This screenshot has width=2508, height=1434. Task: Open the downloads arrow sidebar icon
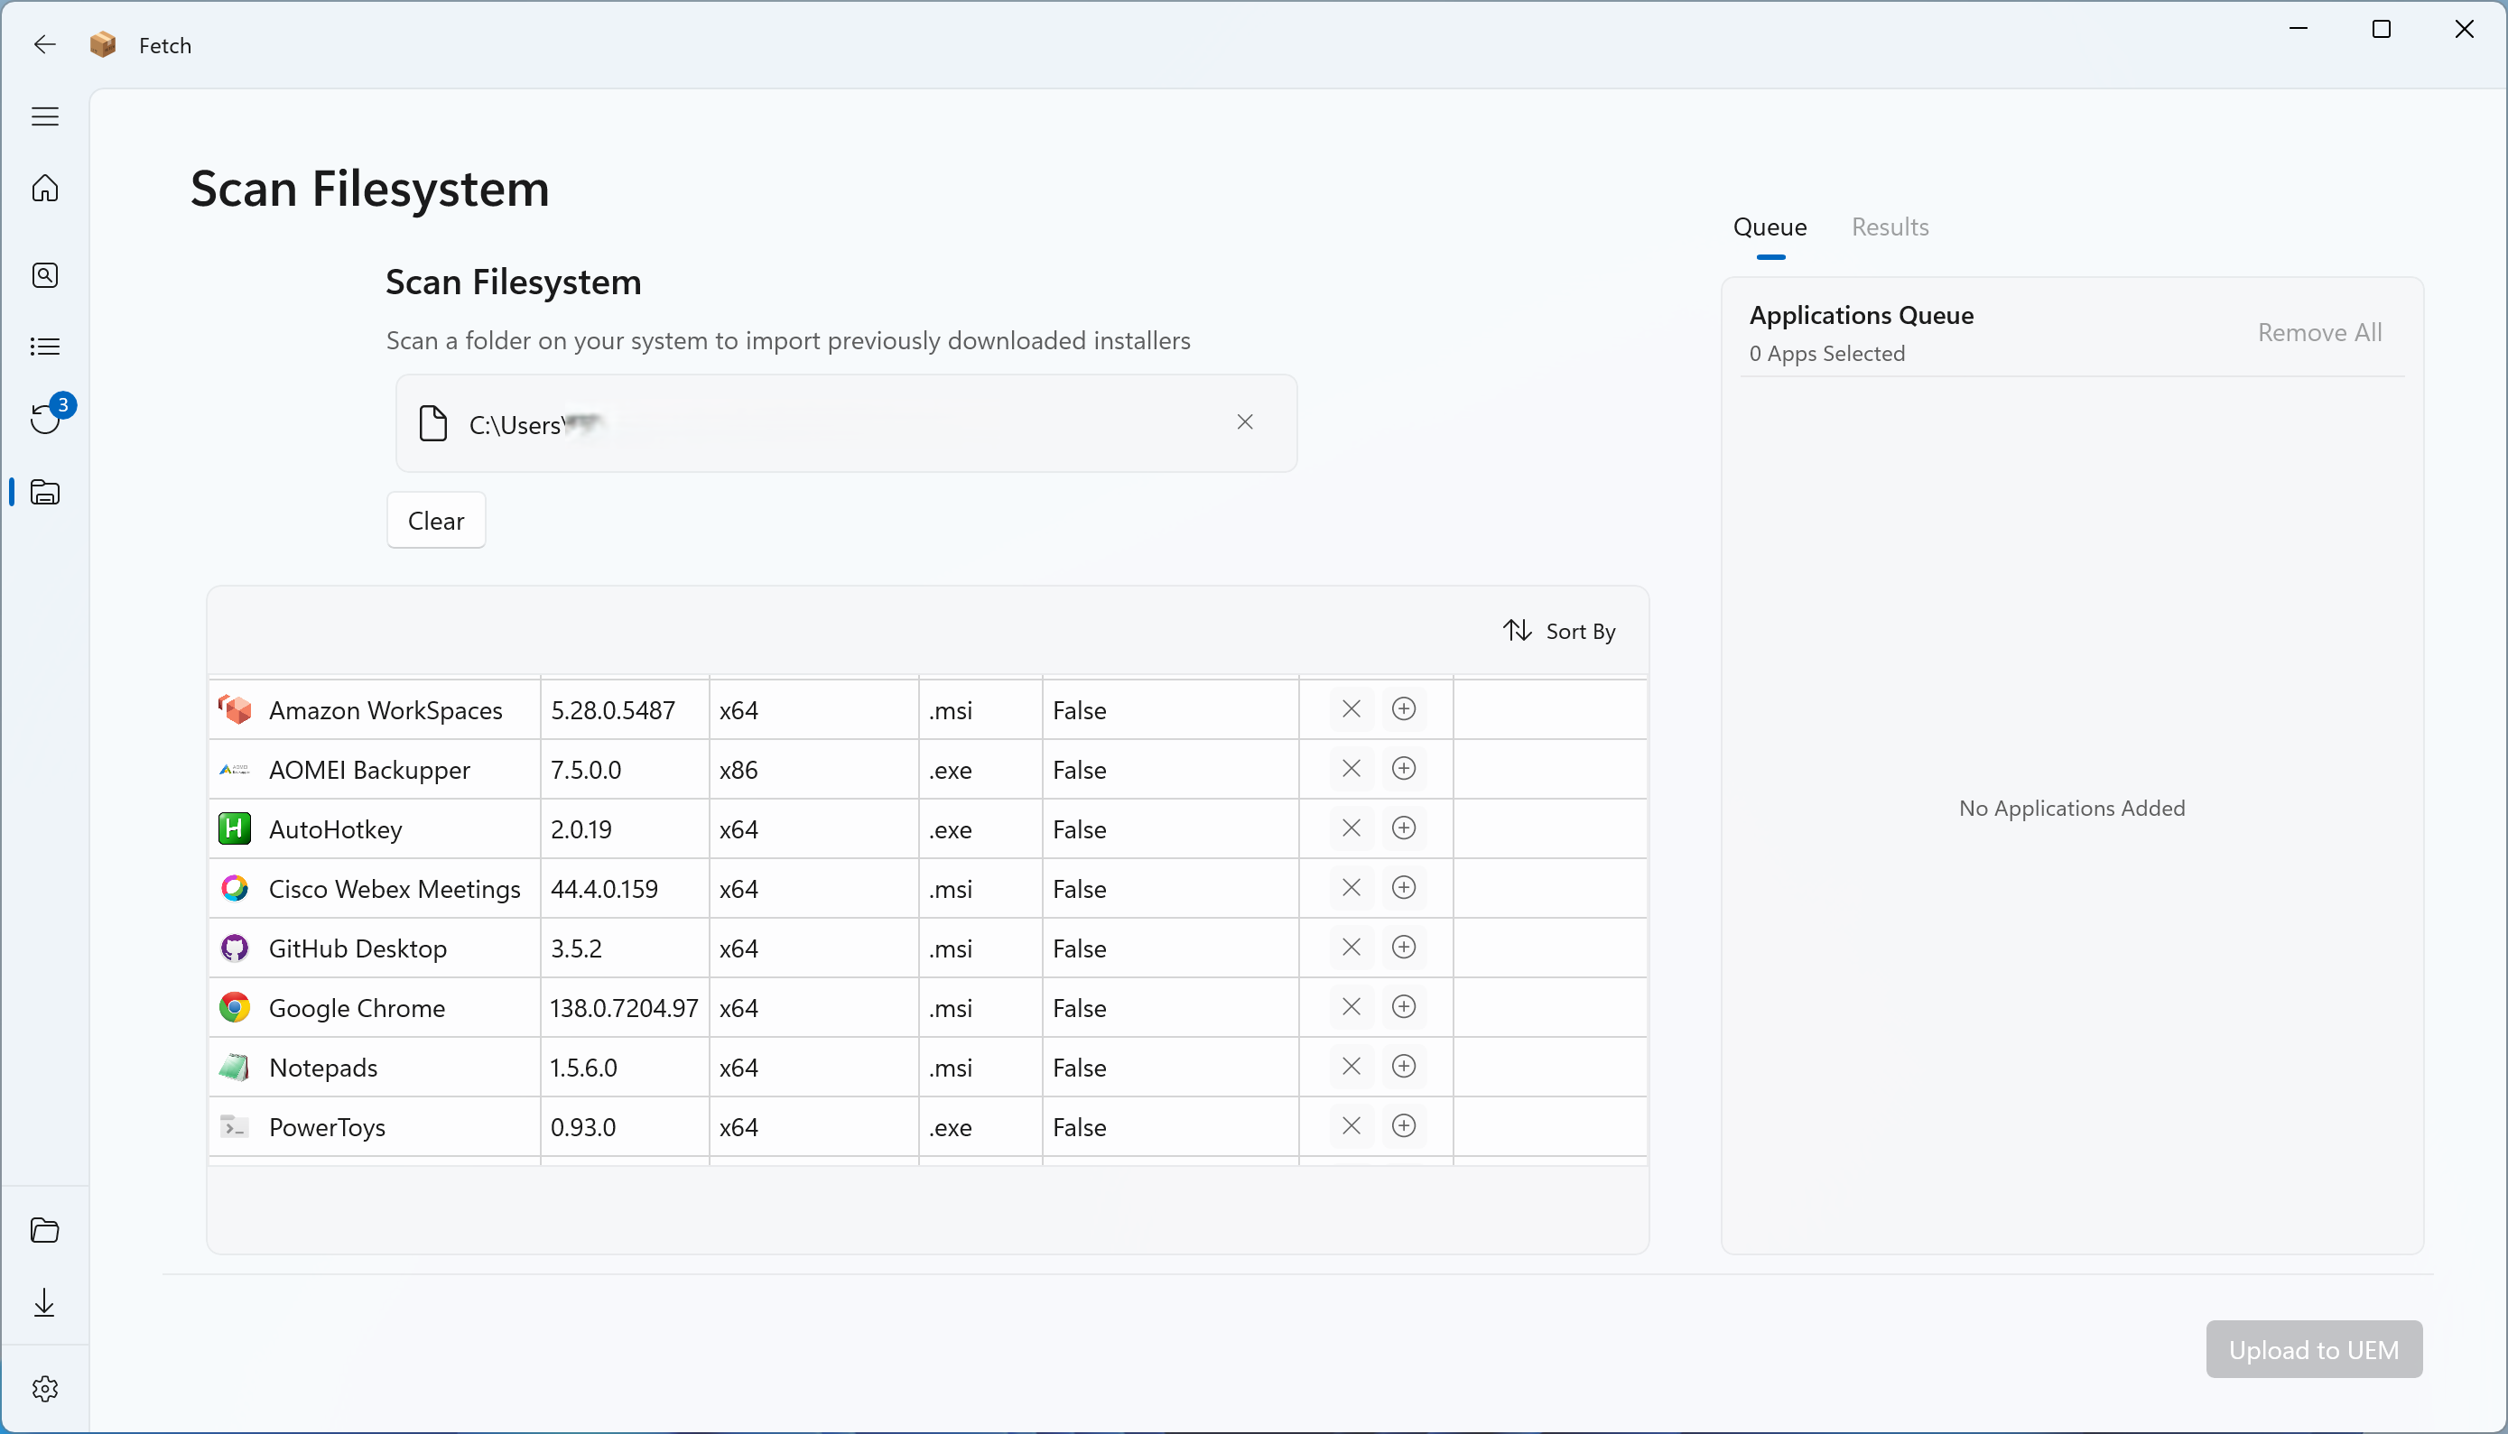pyautogui.click(x=45, y=1303)
